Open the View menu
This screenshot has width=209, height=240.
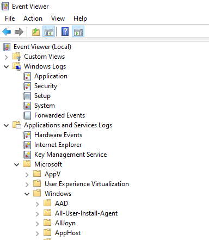tap(58, 19)
